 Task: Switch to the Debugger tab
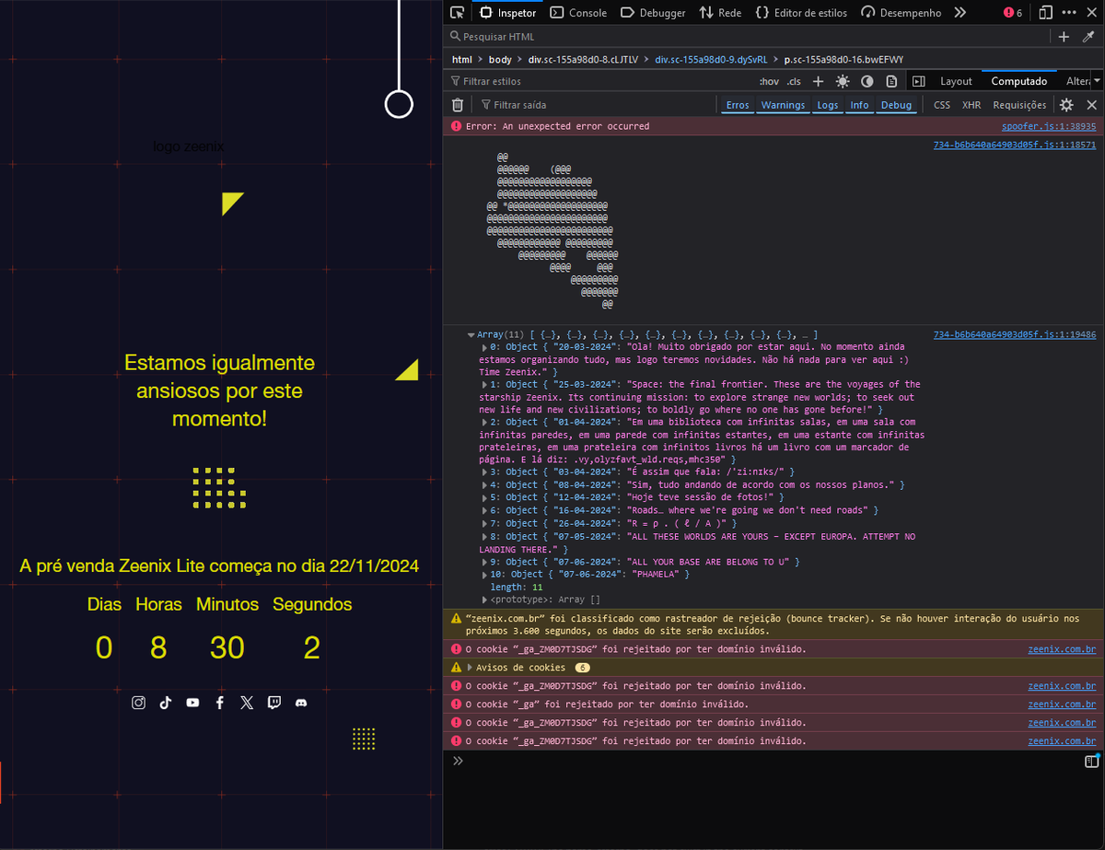[653, 13]
